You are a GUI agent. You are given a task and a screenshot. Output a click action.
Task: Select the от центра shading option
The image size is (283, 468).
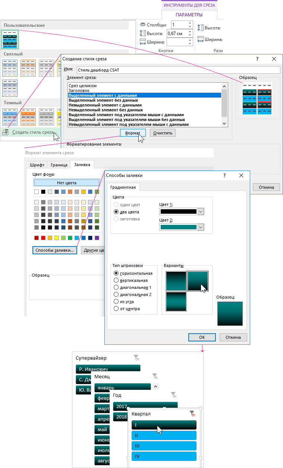[x=116, y=309]
